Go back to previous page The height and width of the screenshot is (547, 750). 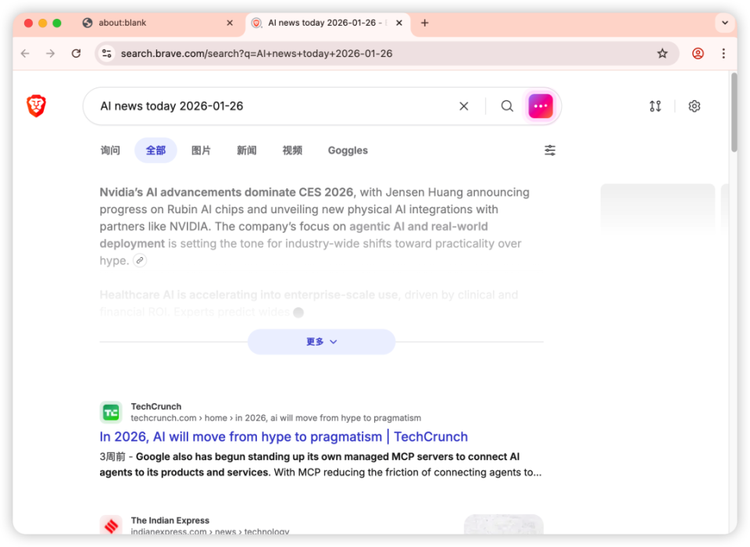(x=25, y=53)
